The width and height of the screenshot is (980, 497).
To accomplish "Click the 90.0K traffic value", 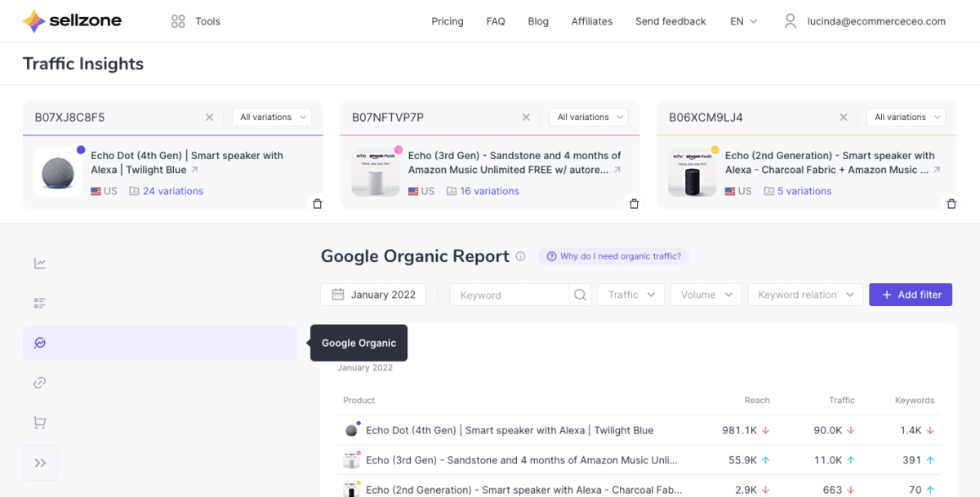I will [829, 430].
